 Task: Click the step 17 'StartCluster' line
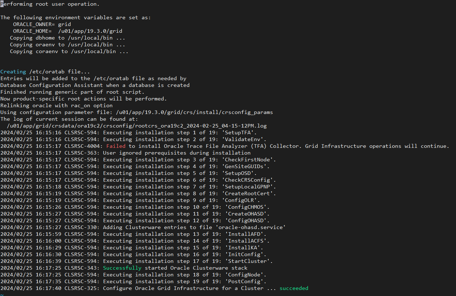point(137,261)
